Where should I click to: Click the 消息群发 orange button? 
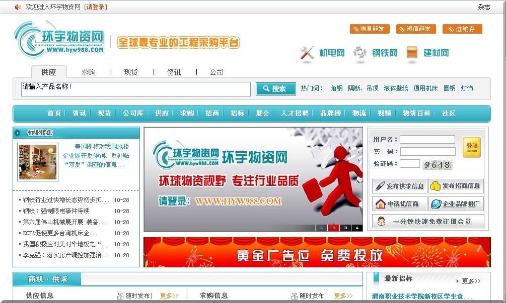[x=370, y=29]
